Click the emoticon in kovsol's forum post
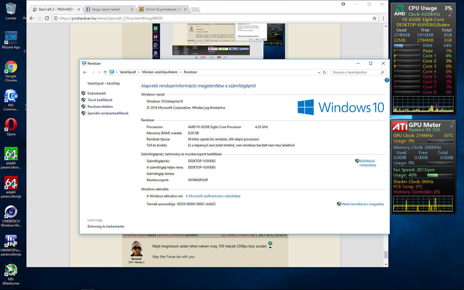This screenshot has height=290, width=464. (270, 244)
